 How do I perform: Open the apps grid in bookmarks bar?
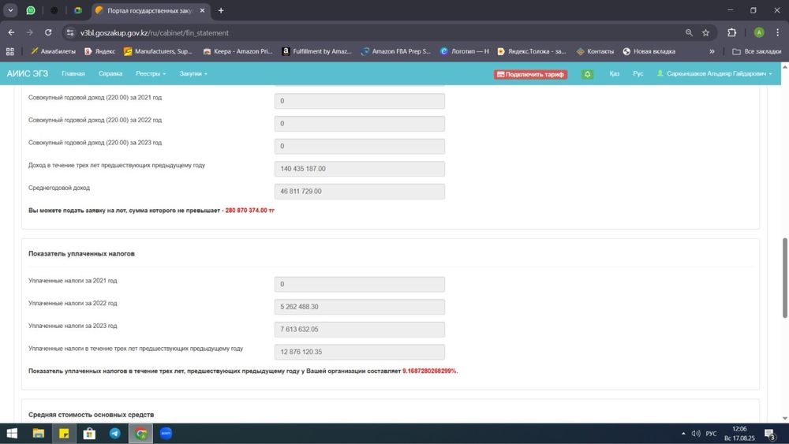pyautogui.click(x=10, y=51)
